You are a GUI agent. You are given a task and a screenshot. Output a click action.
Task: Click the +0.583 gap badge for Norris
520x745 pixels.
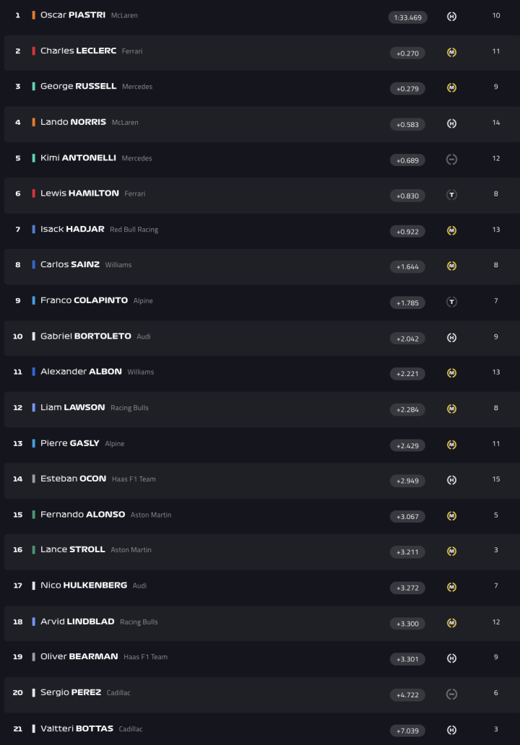pyautogui.click(x=407, y=124)
